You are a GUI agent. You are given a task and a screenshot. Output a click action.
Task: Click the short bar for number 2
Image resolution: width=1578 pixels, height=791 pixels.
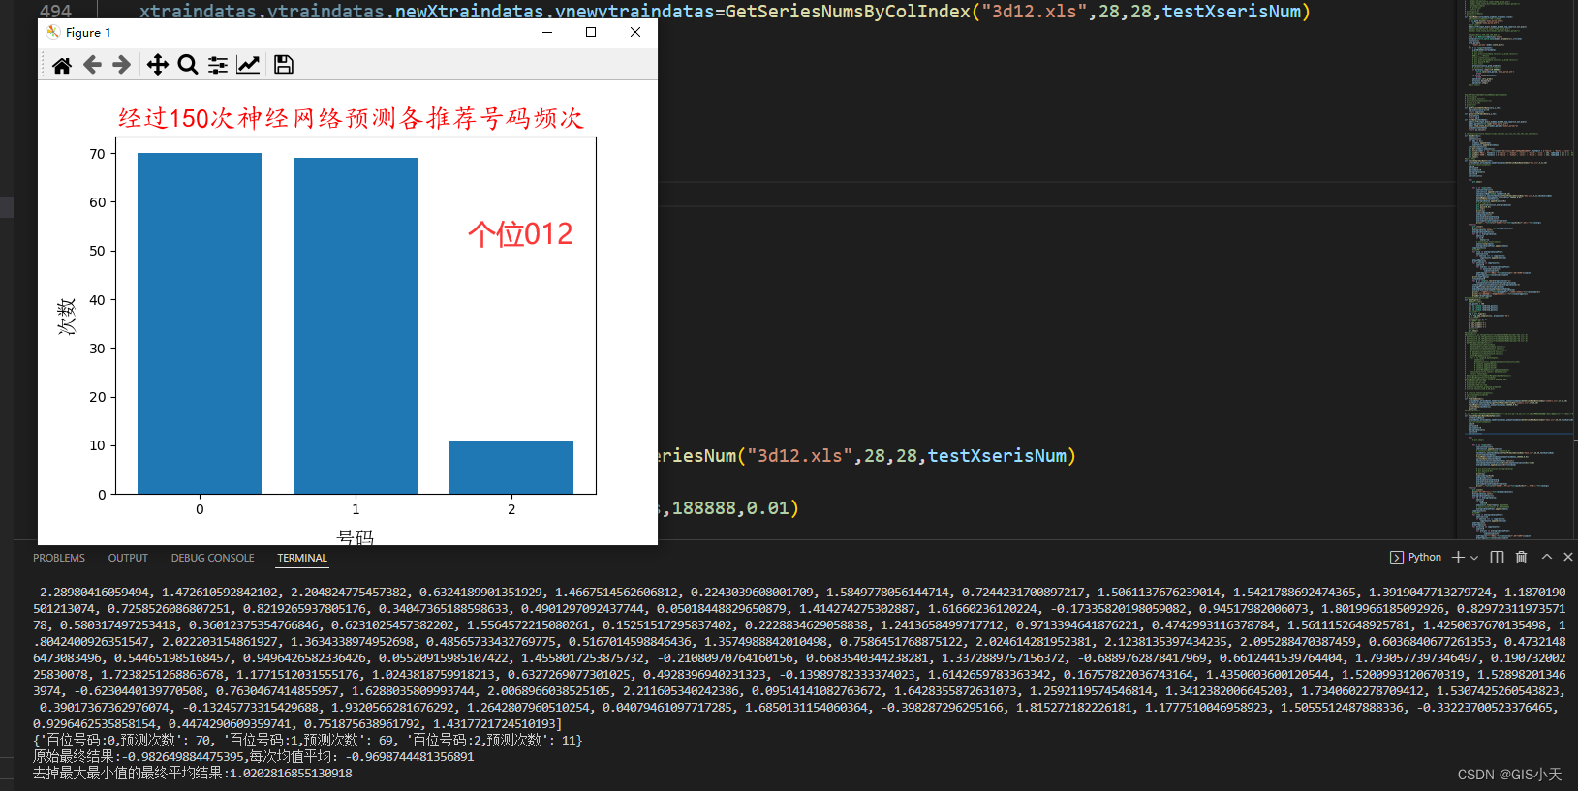[x=511, y=467]
